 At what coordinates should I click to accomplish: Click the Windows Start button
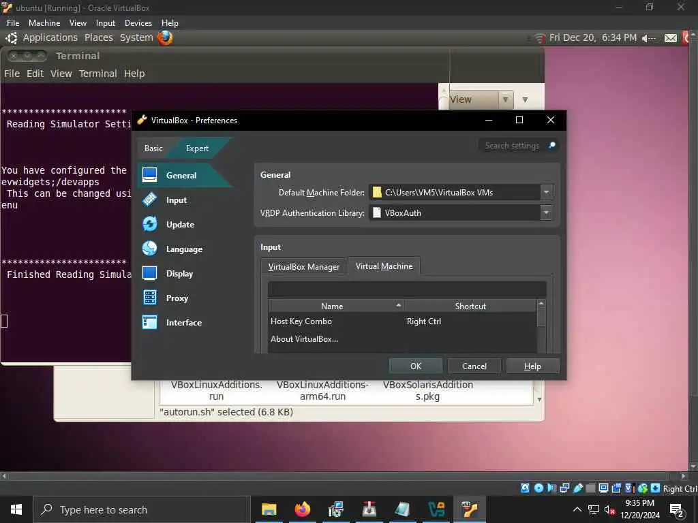coord(16,509)
